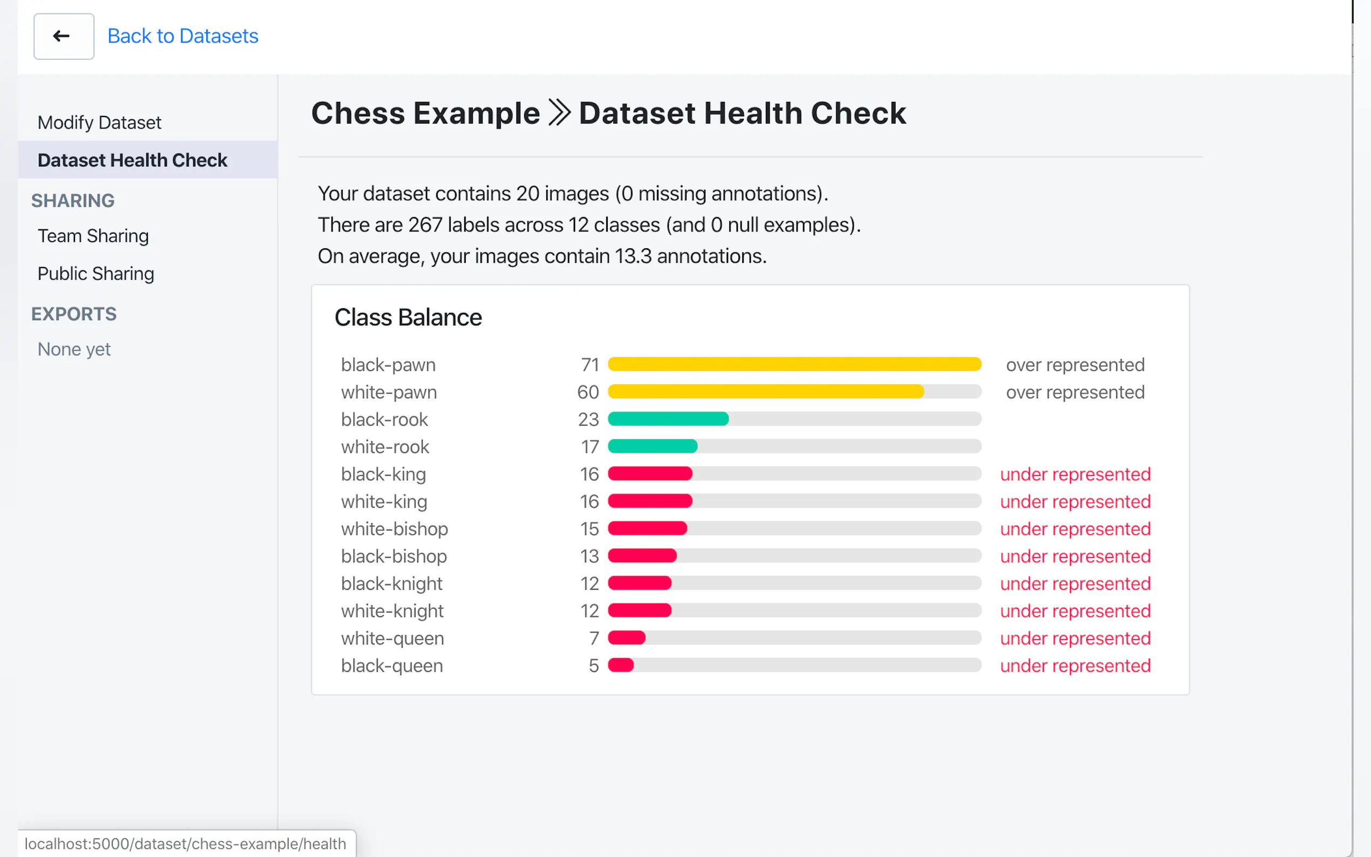The height and width of the screenshot is (857, 1371).
Task: Select Modify Dataset in sidebar
Action: [x=99, y=123]
